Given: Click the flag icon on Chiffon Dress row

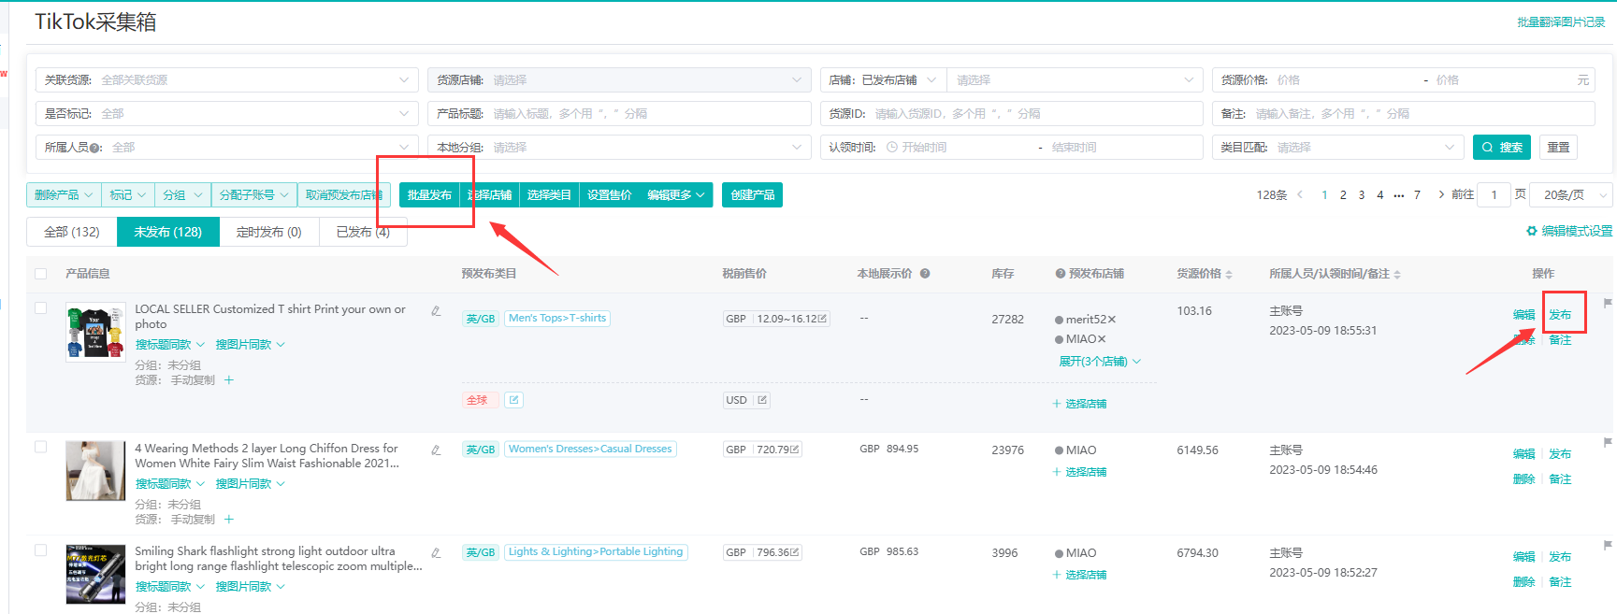Looking at the screenshot, I should coord(1608,442).
